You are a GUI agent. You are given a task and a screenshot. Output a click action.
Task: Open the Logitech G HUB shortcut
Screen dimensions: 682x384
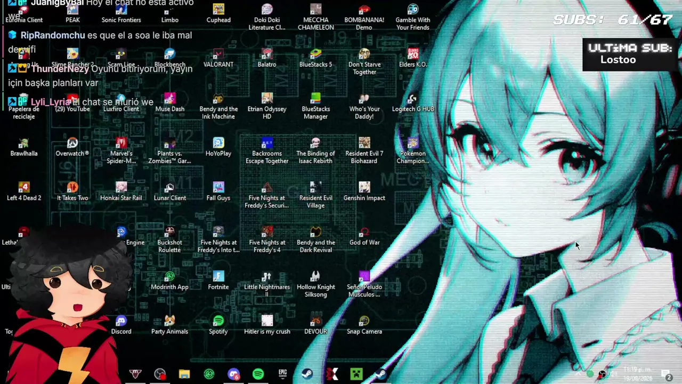[413, 102]
